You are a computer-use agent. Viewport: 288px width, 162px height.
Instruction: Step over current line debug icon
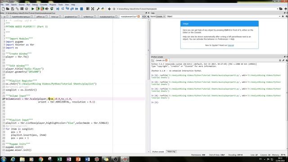coord(63,9)
